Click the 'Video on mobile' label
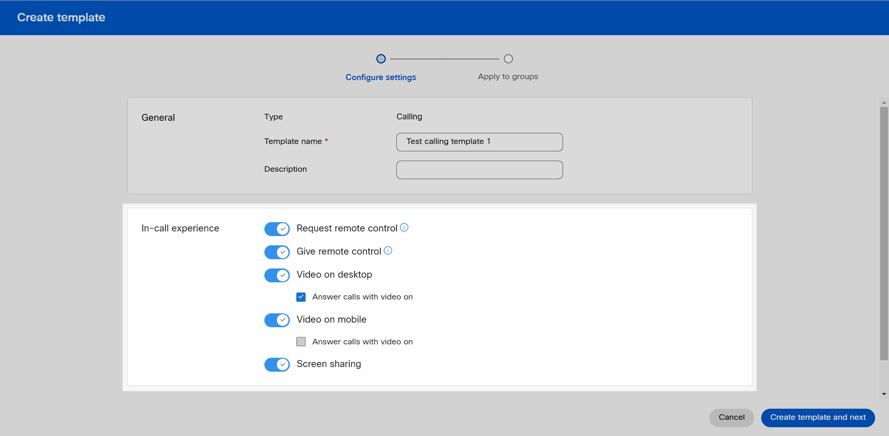Screen dimensions: 889x436 click(332, 319)
